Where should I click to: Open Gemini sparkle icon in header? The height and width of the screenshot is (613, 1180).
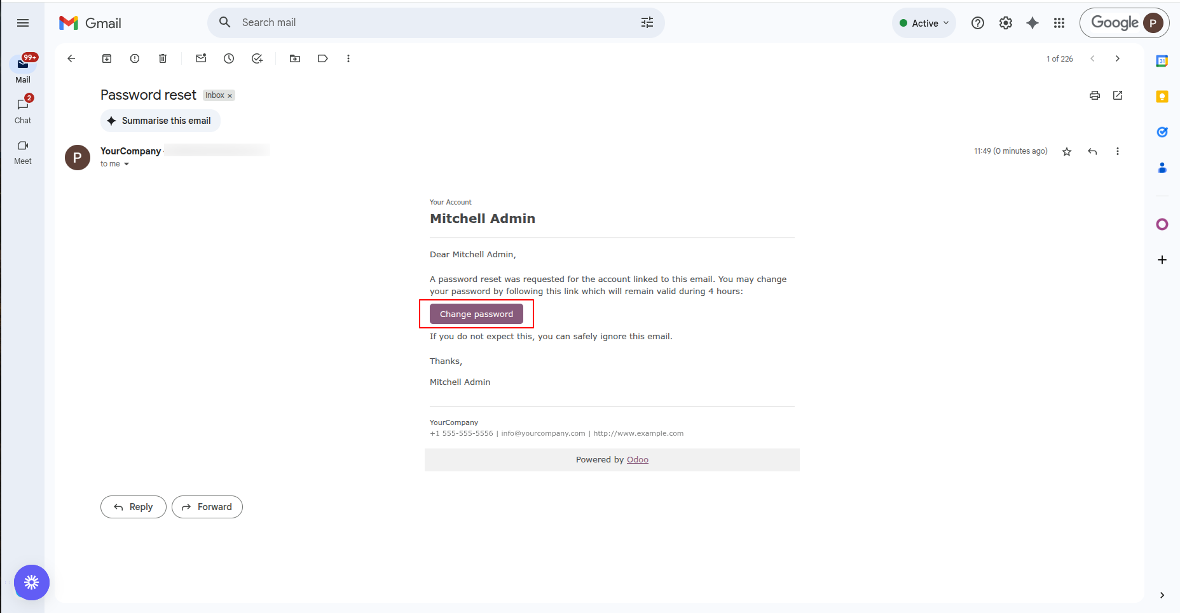[x=1032, y=23]
